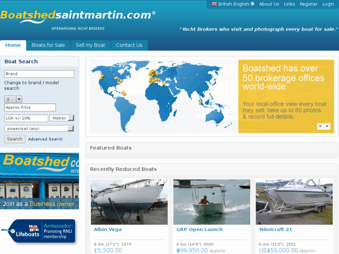Click the Login link
This screenshot has width=339, height=254.
(328, 4)
